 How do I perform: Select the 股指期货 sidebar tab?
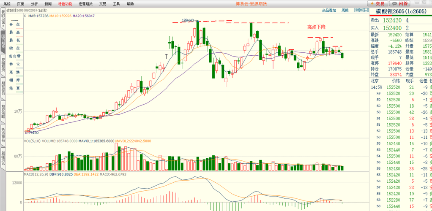pyautogui.click(x=3, y=65)
